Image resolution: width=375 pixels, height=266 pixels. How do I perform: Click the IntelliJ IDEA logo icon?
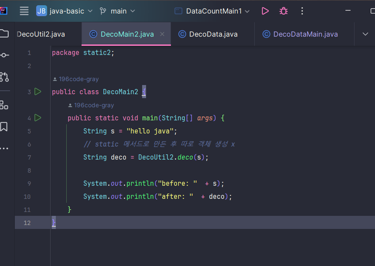click(x=3, y=11)
